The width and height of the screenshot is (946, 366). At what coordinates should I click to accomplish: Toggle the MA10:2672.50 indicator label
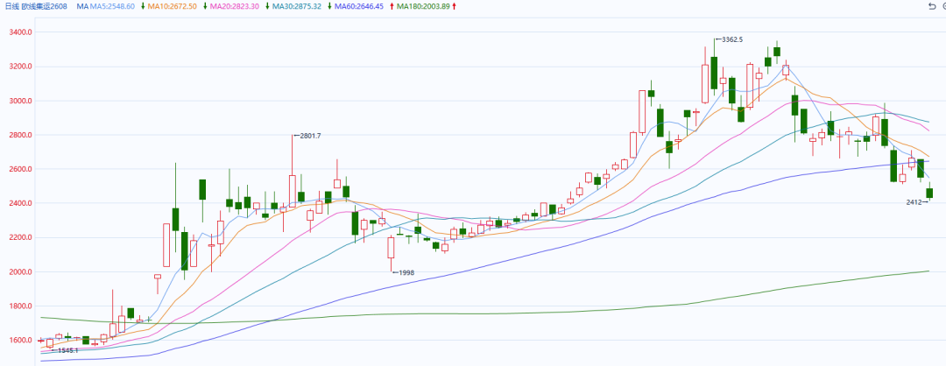click(172, 6)
